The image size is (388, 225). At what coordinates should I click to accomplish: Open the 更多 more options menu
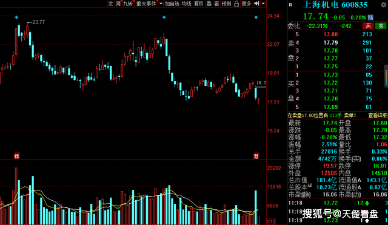coord(246,4)
